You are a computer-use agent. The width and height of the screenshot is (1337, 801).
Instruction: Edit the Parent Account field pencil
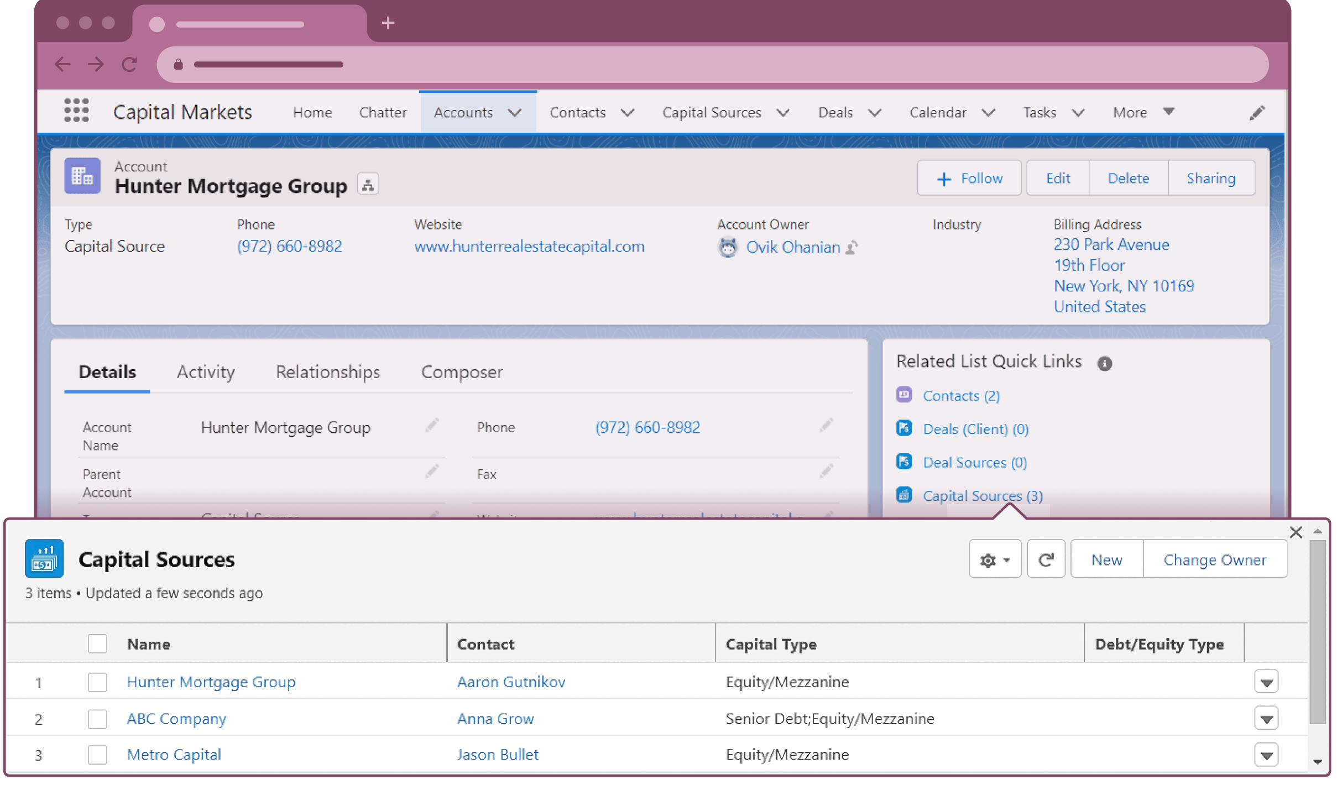[x=432, y=472]
